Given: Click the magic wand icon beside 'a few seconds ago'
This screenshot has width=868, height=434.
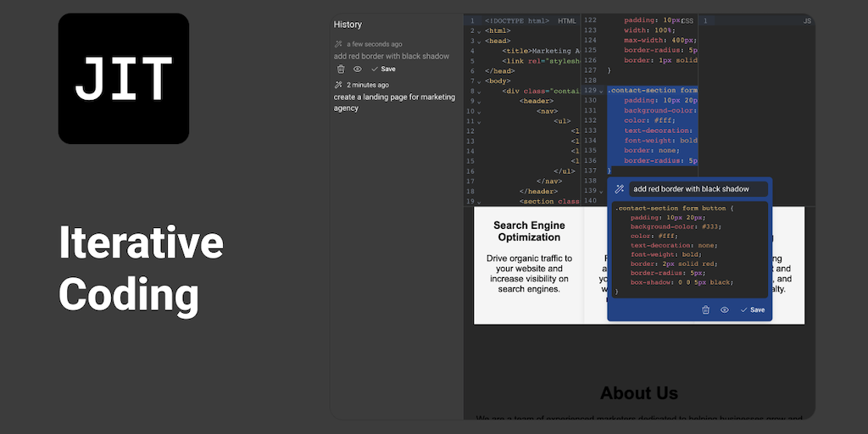Looking at the screenshot, I should 338,44.
